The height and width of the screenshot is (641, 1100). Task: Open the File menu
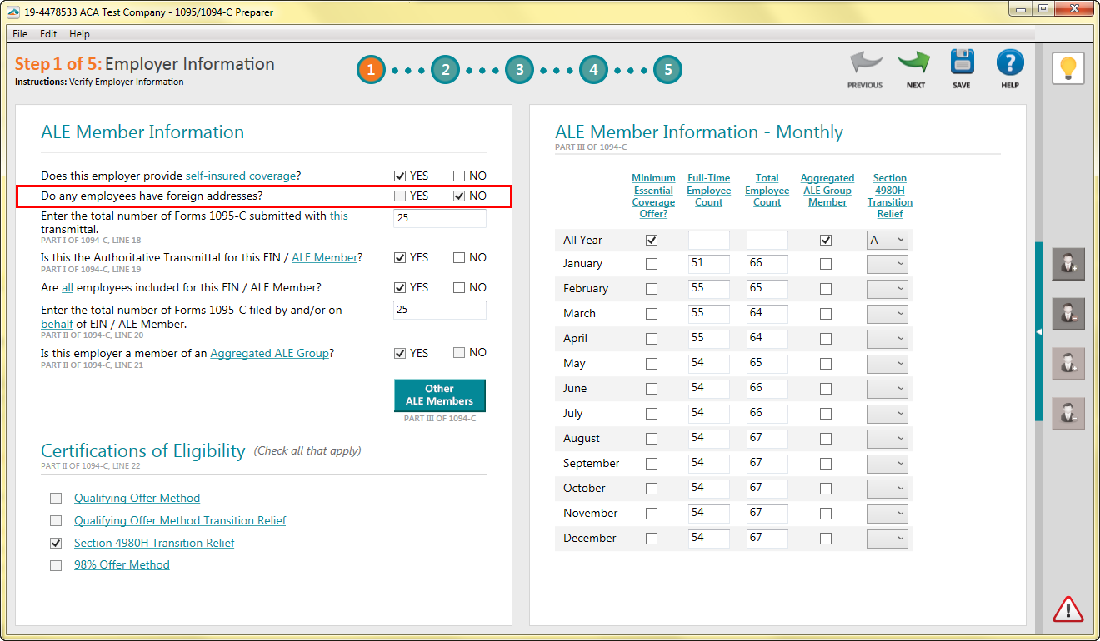(19, 34)
